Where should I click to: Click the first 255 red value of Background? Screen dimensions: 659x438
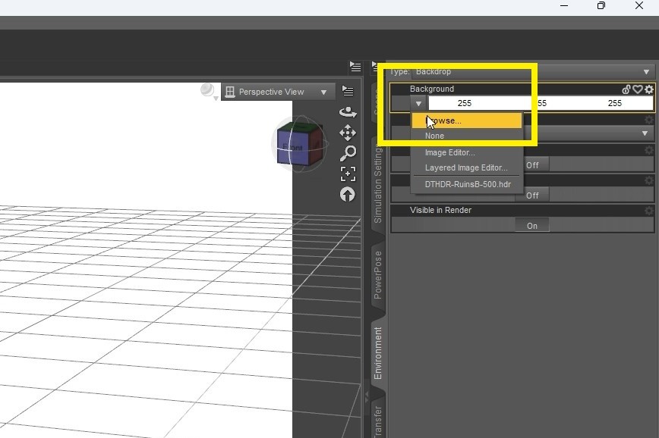point(465,103)
